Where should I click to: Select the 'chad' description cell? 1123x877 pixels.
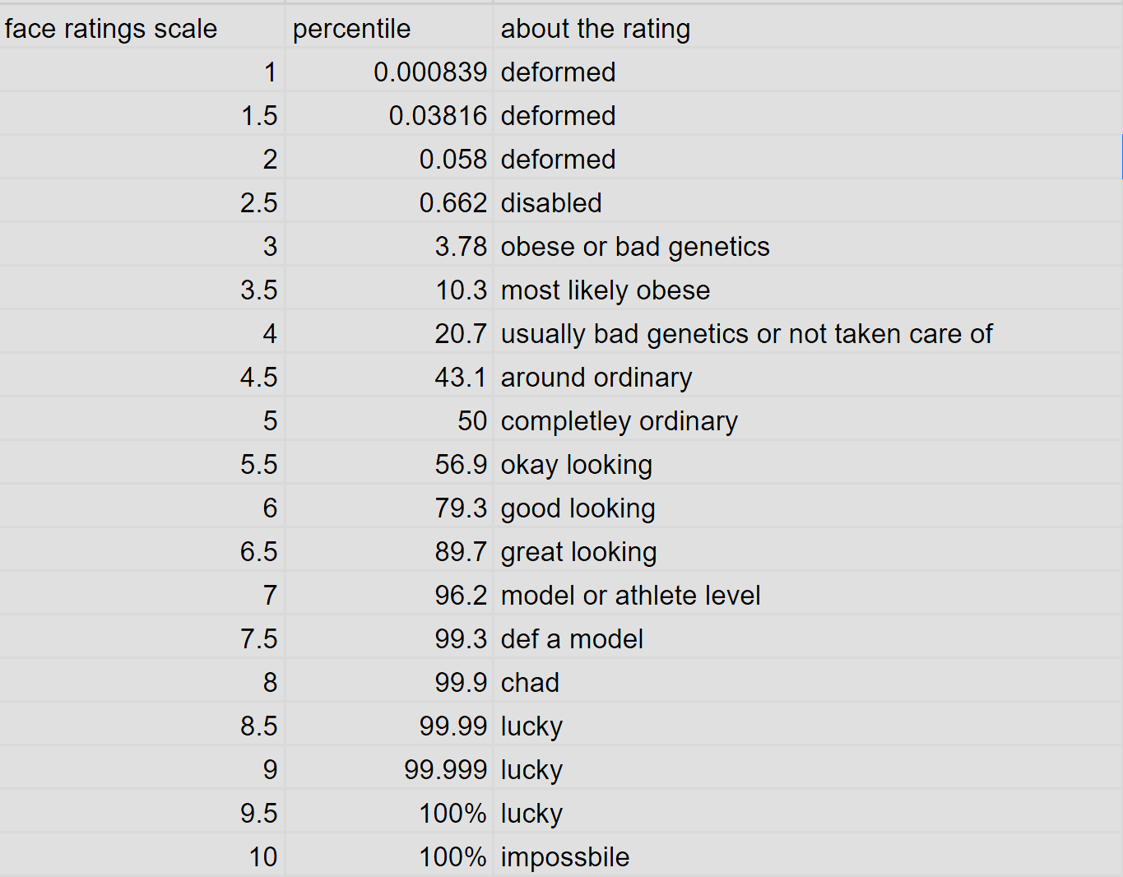(x=530, y=683)
